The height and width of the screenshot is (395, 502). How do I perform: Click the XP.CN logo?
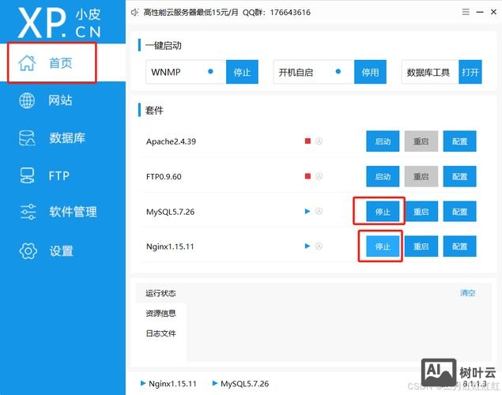click(59, 23)
